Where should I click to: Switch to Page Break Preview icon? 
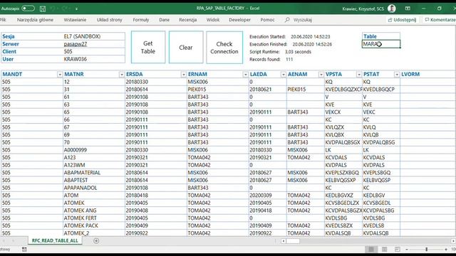pos(398,250)
